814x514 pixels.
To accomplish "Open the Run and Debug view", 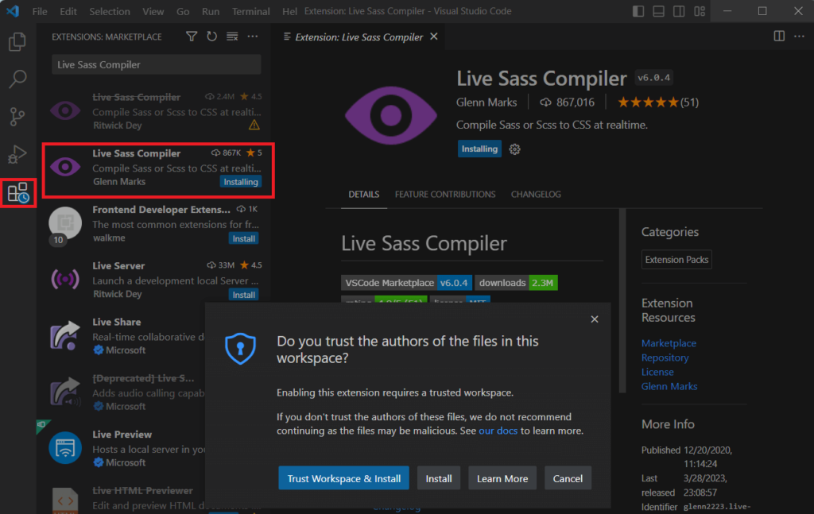I will 17,154.
